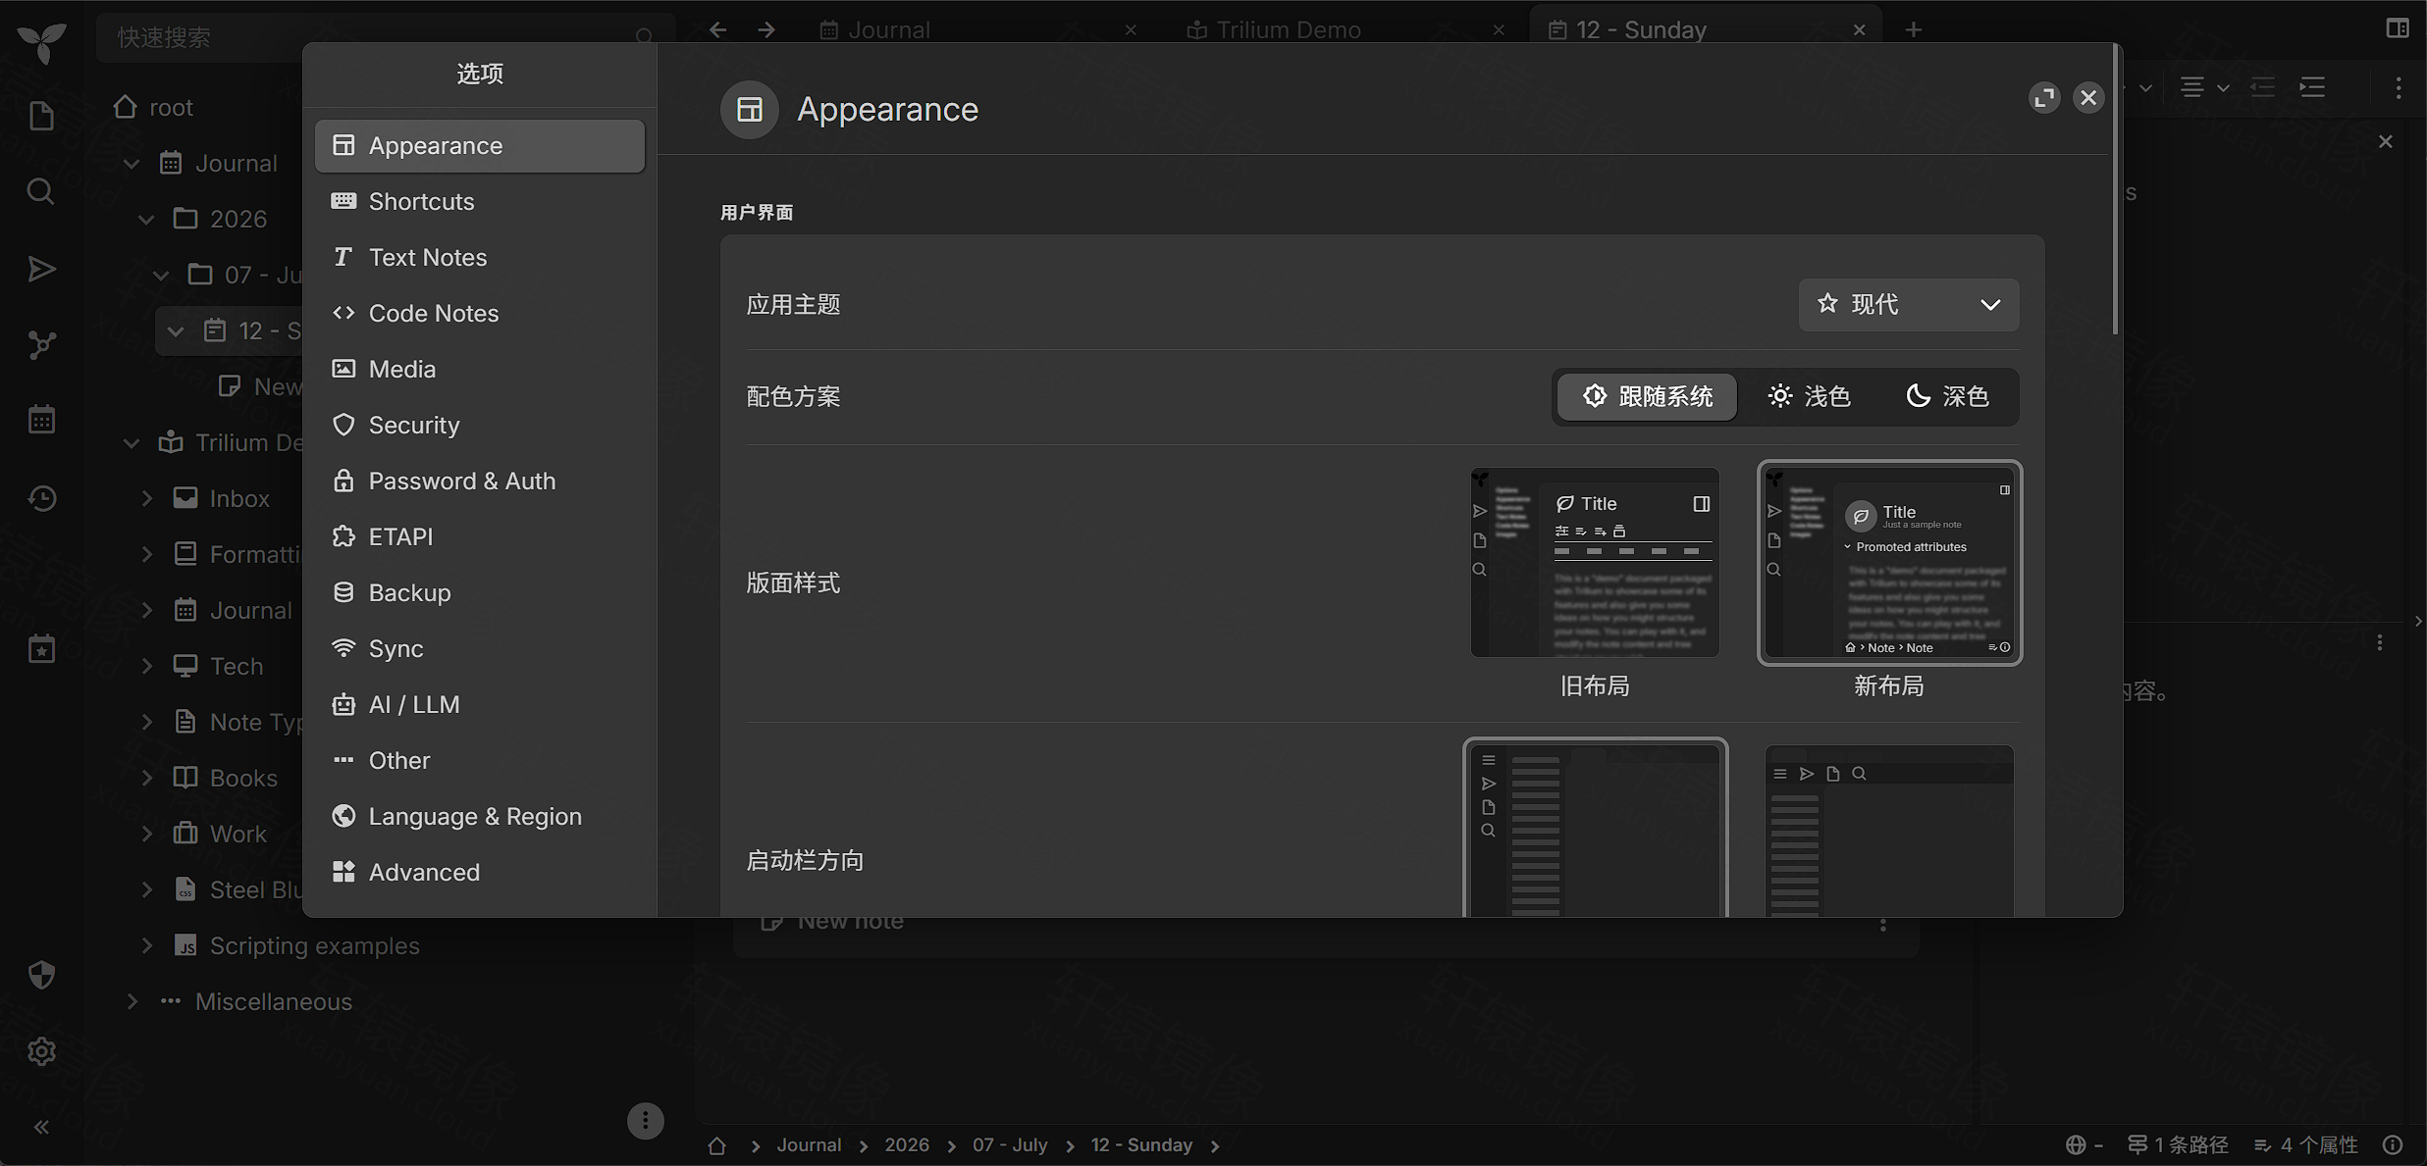Open today's journal star-calendar icon

pyautogui.click(x=41, y=648)
